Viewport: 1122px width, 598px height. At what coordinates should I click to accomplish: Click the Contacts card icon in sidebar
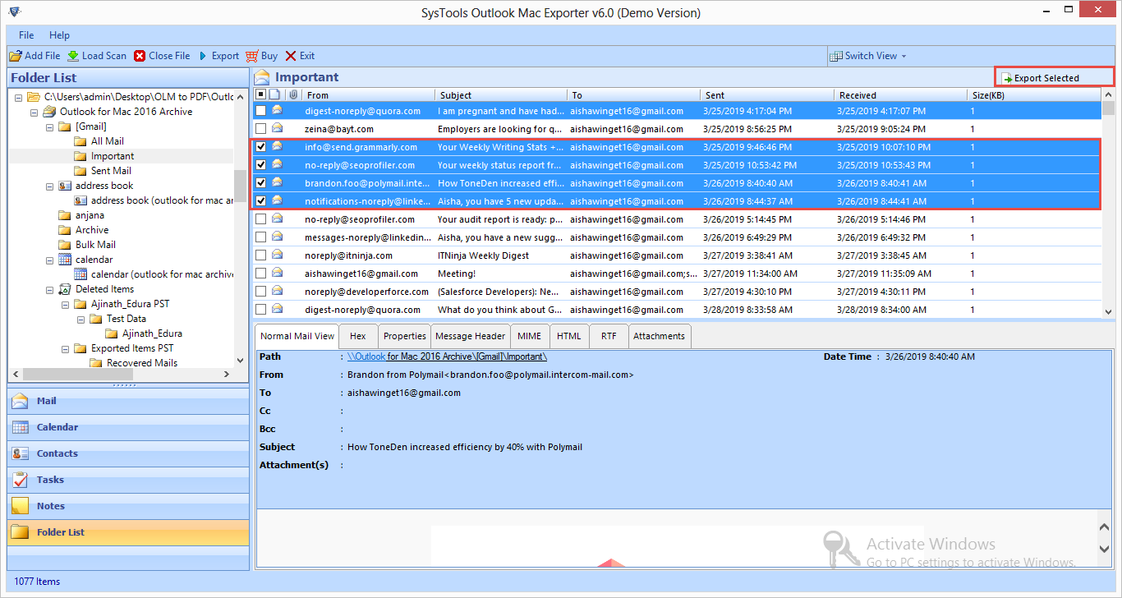coord(21,453)
